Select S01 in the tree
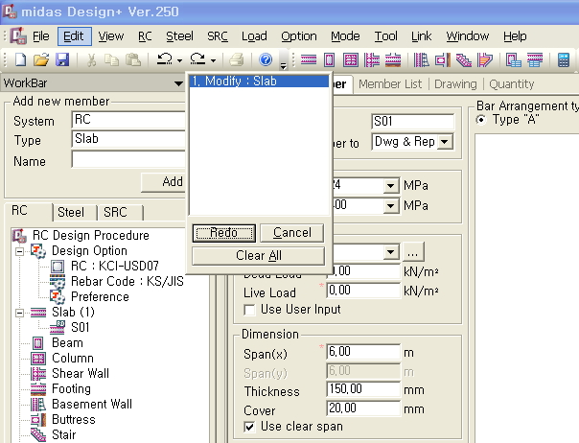This screenshot has height=443, width=579. click(x=80, y=328)
